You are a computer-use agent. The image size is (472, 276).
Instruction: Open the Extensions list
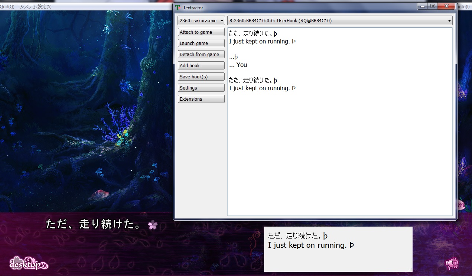tap(201, 99)
